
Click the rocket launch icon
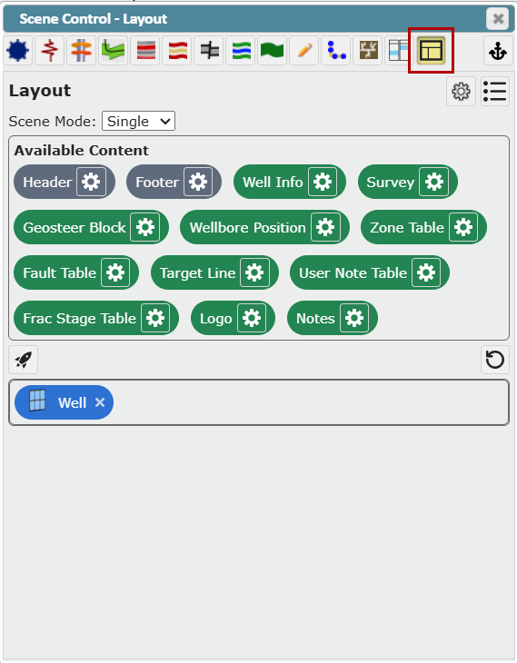[24, 360]
